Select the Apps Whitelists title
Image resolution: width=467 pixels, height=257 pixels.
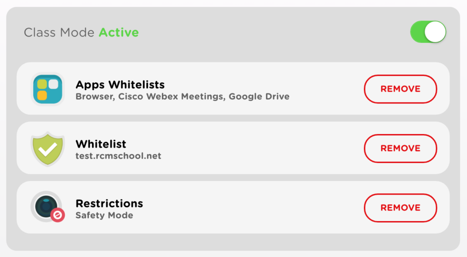[x=120, y=85]
